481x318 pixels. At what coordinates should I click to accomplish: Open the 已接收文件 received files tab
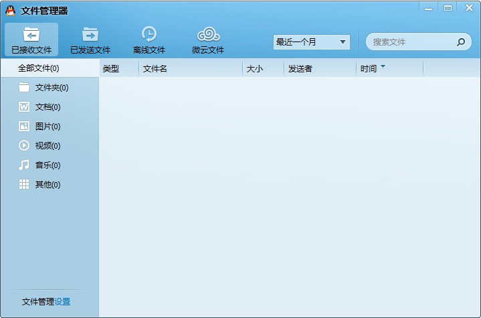(31, 39)
